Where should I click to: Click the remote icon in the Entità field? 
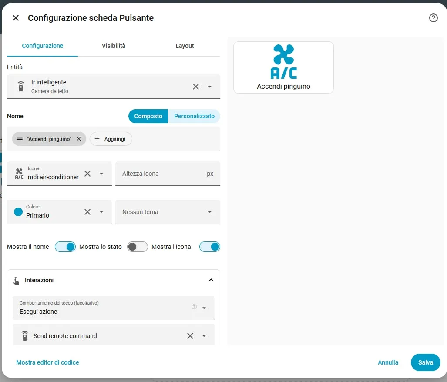(x=21, y=86)
